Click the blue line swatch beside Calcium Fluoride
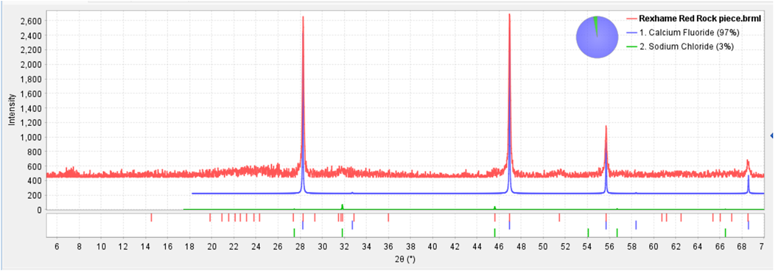Viewport: 774px width, 271px height. point(632,33)
